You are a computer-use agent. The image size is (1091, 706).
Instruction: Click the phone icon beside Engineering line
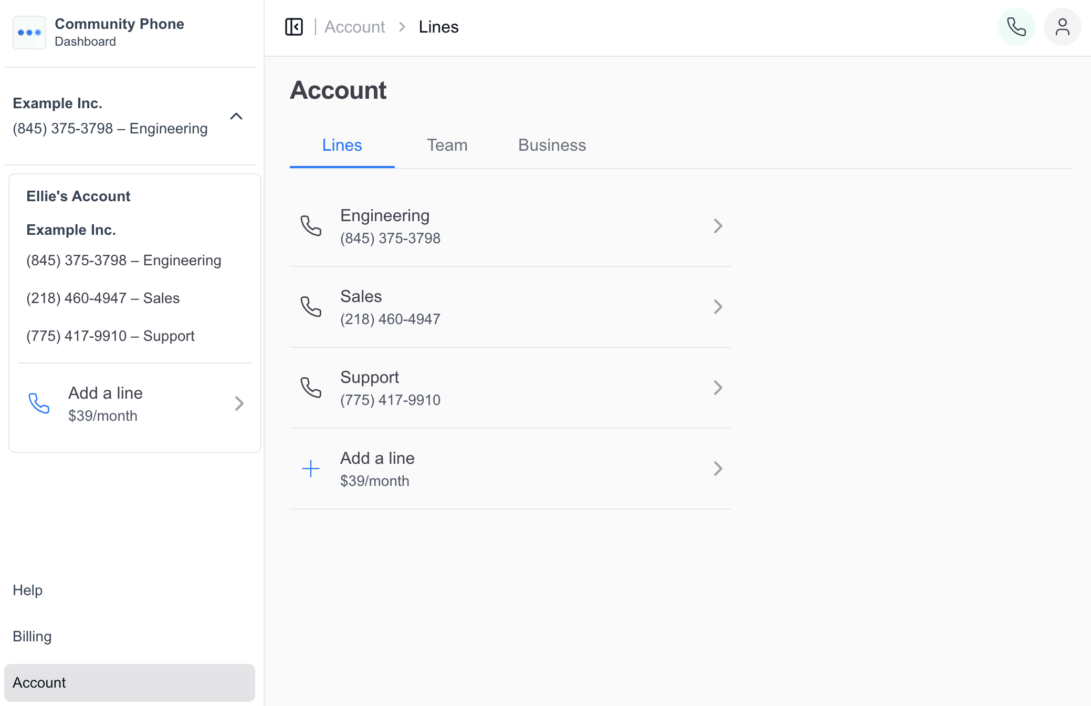pos(311,226)
